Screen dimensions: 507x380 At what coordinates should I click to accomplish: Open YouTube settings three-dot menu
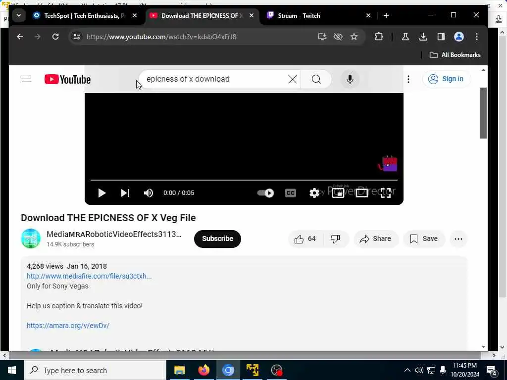click(408, 79)
